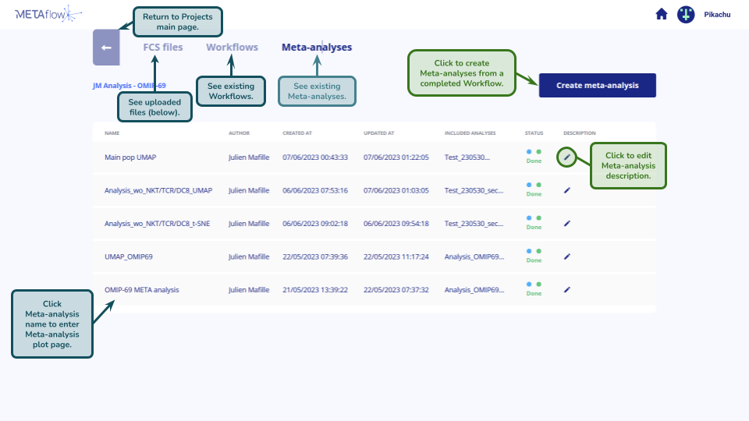Select the Meta-analyses tab
This screenshot has height=421, width=749.
click(x=316, y=48)
